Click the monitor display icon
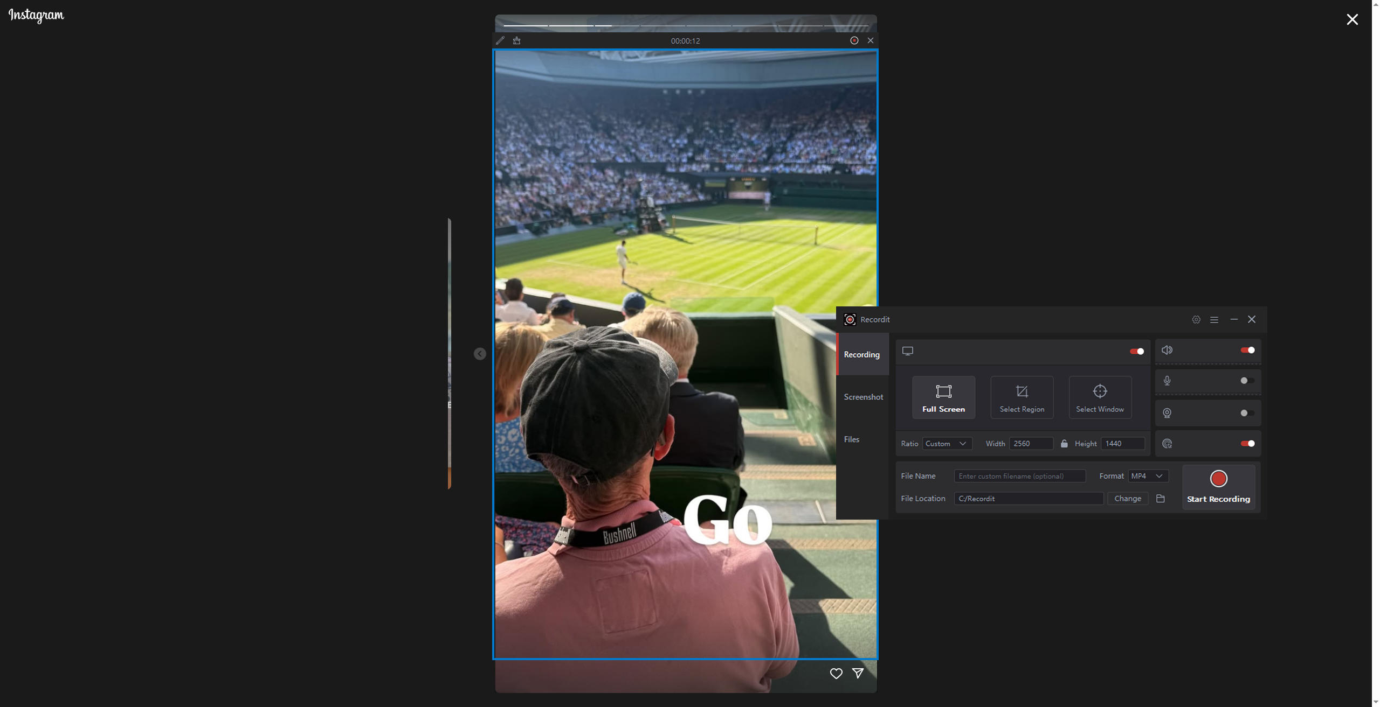1380x707 pixels. coord(908,351)
